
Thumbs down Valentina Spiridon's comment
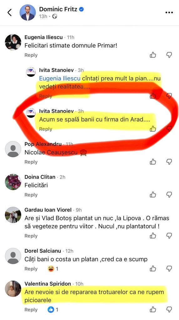169,309
